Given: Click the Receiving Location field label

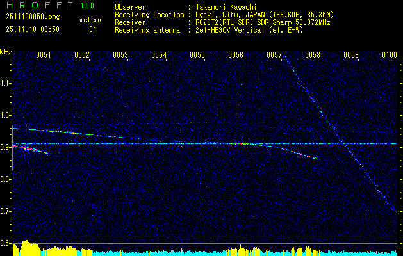Looking at the screenshot, I should click(149, 15).
